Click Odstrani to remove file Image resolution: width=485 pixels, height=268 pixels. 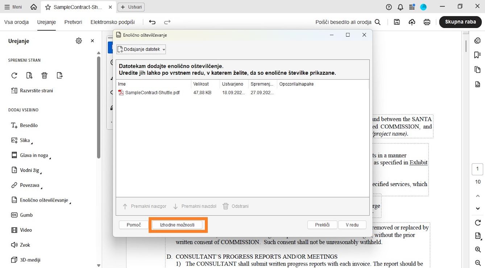pyautogui.click(x=236, y=206)
